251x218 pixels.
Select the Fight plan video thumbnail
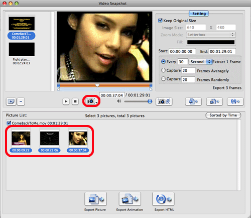[x=22, y=49]
